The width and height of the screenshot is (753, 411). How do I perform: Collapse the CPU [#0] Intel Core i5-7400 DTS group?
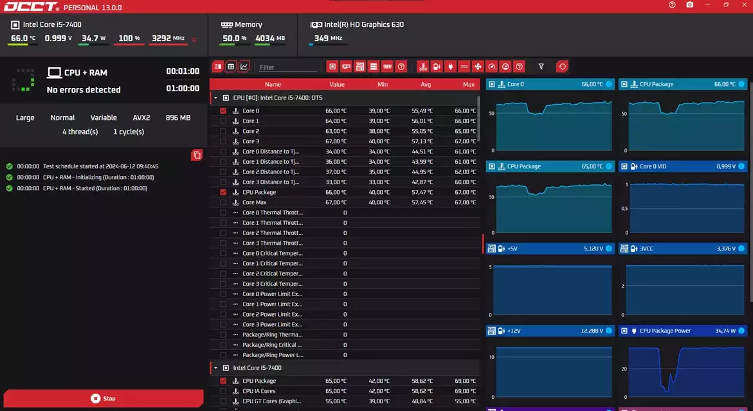tap(215, 98)
